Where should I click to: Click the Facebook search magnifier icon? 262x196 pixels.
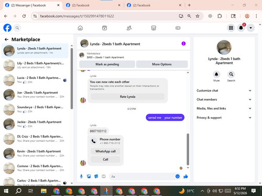coord(17,28)
